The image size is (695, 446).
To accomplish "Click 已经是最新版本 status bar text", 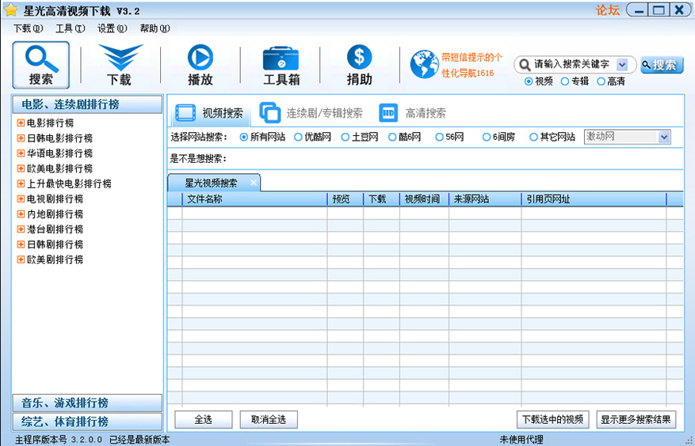I will (x=139, y=440).
